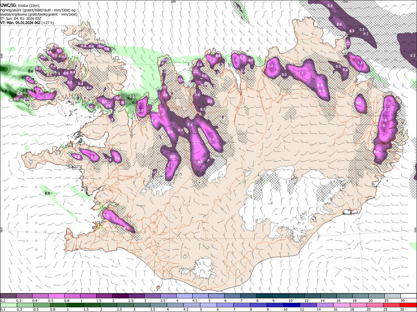The width and height of the screenshot is (417, 312).
Task: Click the 'Vindur (10m)' header text
Action: click(x=28, y=6)
